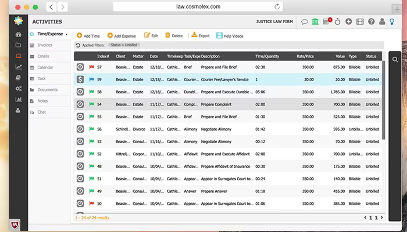Open the gears settings icon in sidebar
This screenshot has height=232, width=407.
point(19,89)
